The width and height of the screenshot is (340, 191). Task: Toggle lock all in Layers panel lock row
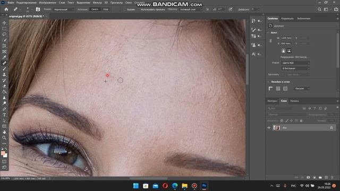coord(301,120)
